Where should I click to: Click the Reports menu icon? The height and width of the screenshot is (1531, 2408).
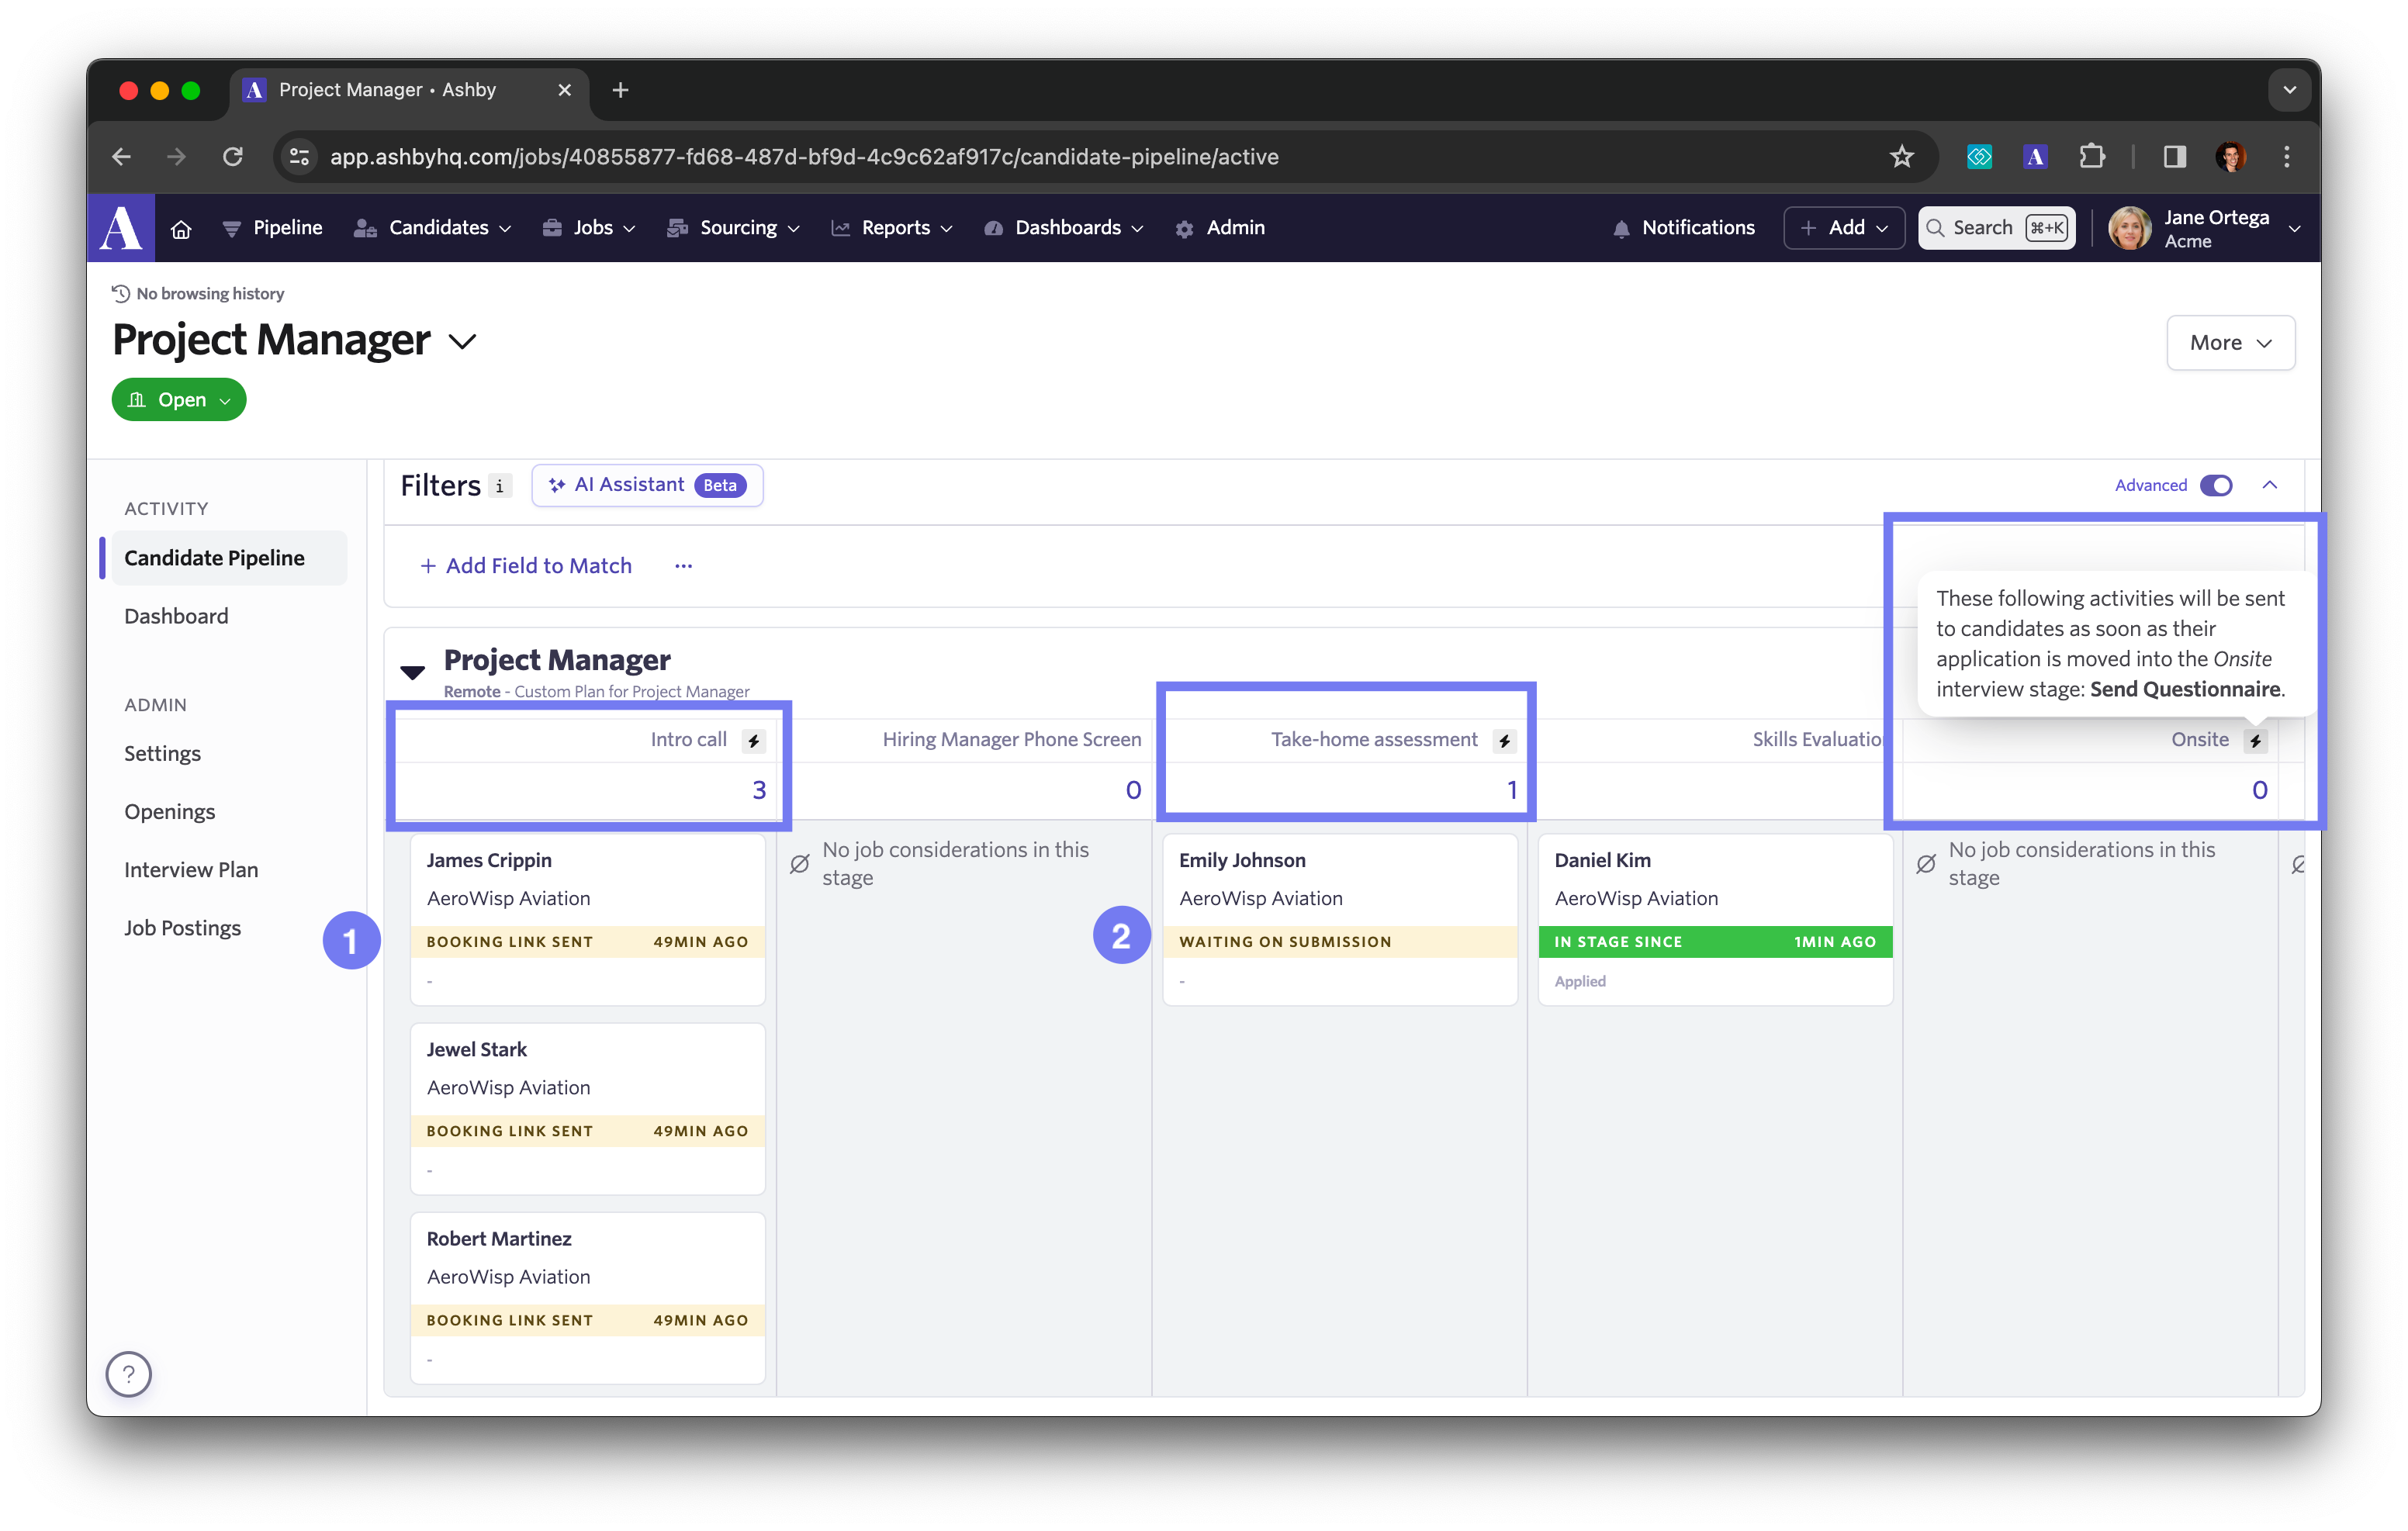pyautogui.click(x=841, y=228)
